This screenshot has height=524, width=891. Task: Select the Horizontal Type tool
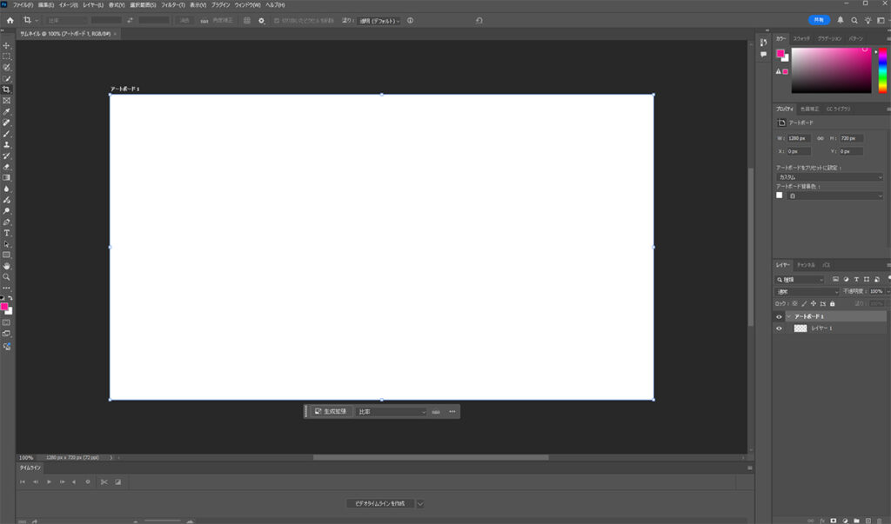tap(6, 233)
